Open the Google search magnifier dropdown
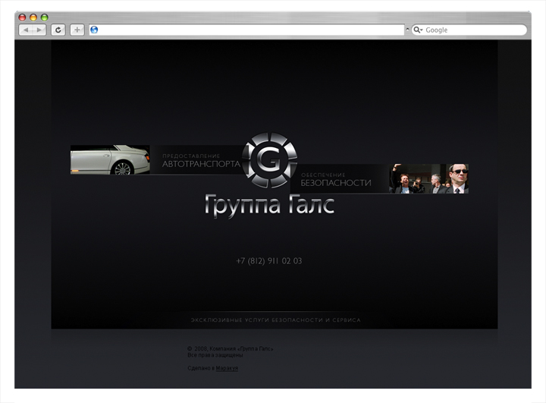 pyautogui.click(x=418, y=30)
